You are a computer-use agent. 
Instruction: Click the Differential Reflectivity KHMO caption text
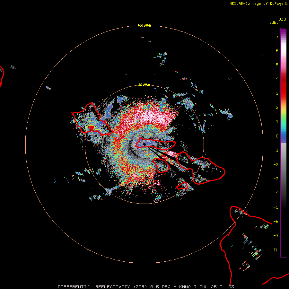(146, 287)
